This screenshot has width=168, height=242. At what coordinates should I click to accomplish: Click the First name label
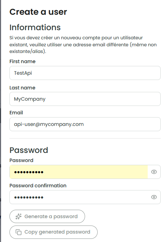[22, 61]
